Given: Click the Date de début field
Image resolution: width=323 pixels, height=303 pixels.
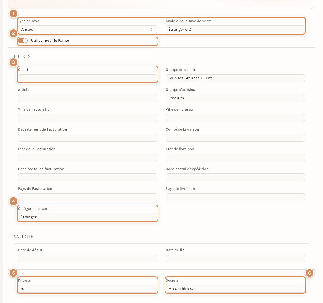Looking at the screenshot, I should 88,259.
